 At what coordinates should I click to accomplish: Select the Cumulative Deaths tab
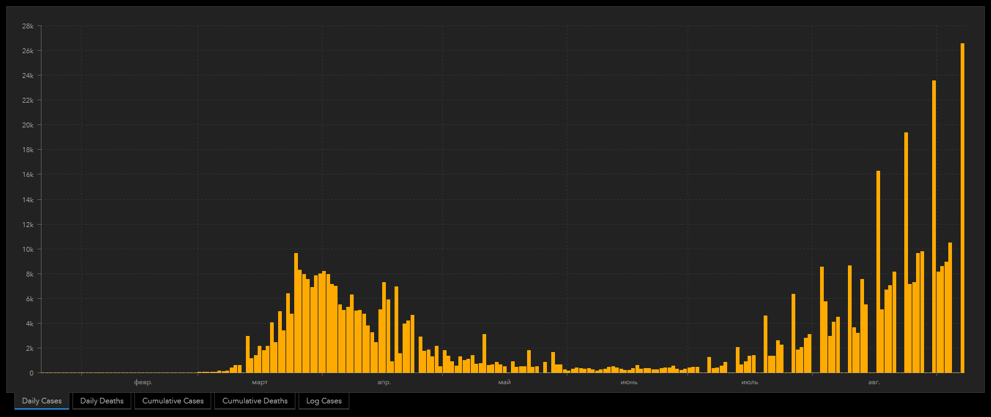point(255,401)
